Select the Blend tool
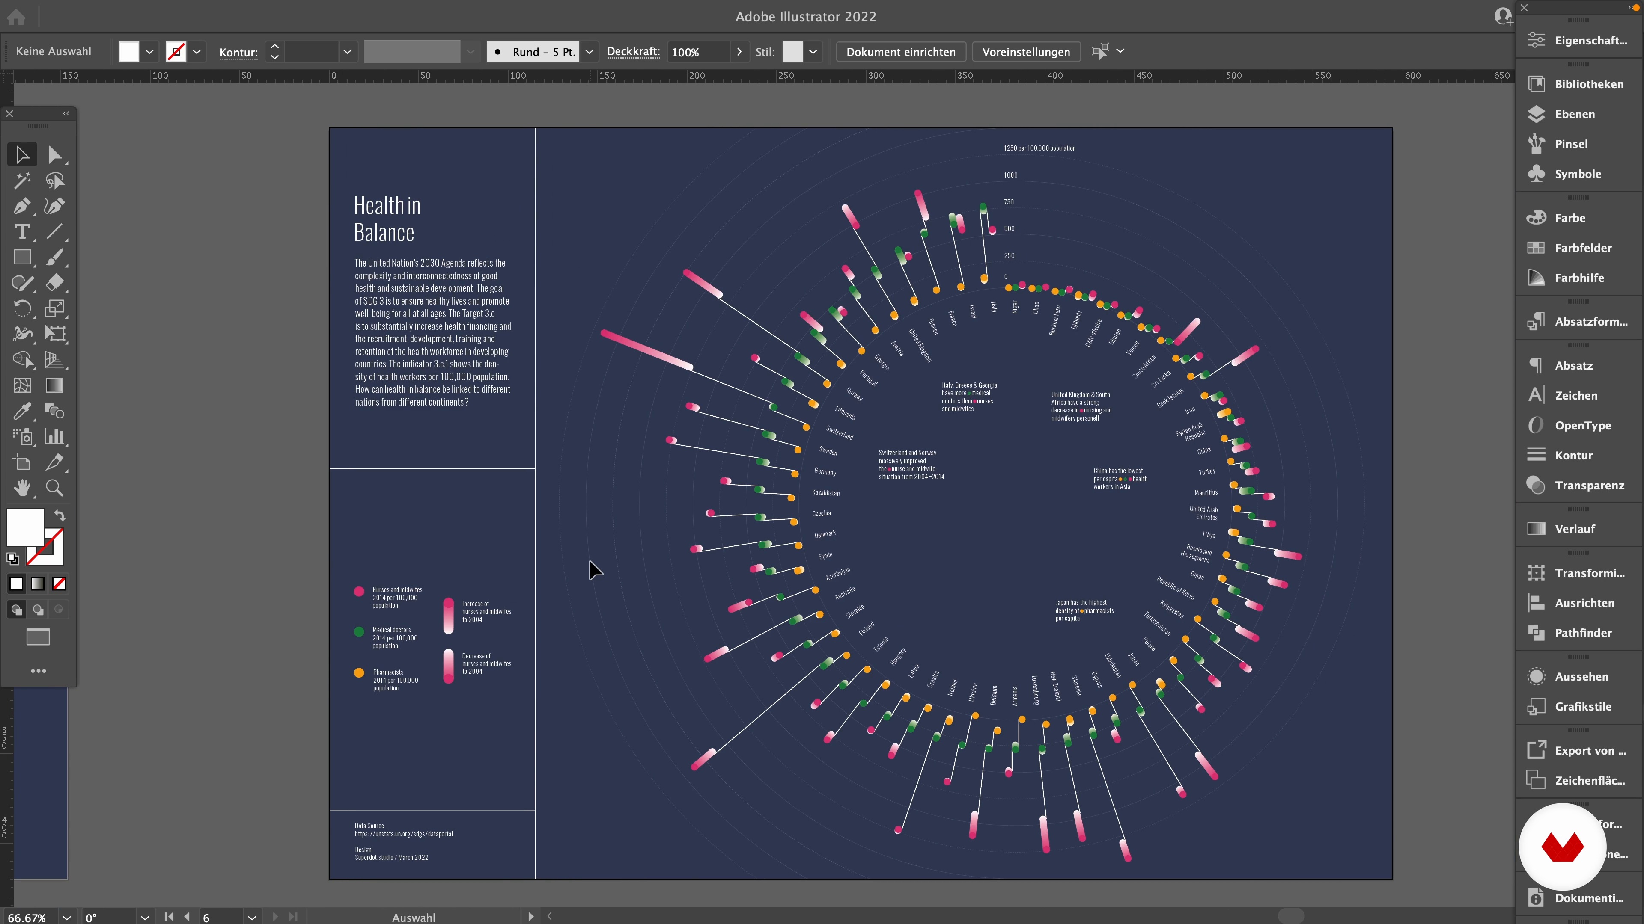Image resolution: width=1644 pixels, height=924 pixels. (x=54, y=411)
